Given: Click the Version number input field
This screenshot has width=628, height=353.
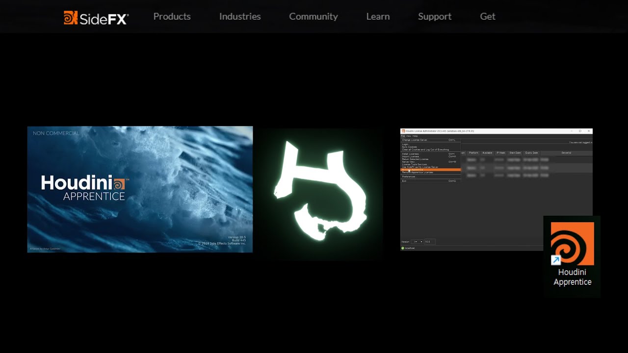Looking at the screenshot, I should coord(430,242).
